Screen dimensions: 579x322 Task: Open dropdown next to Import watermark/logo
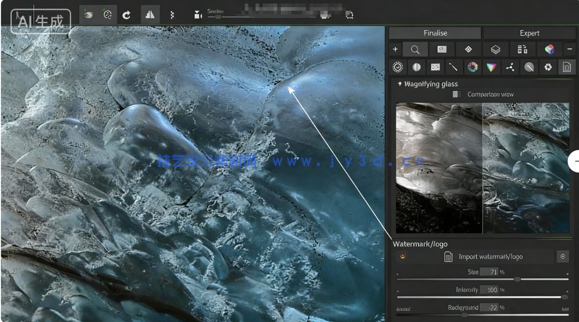coord(563,257)
